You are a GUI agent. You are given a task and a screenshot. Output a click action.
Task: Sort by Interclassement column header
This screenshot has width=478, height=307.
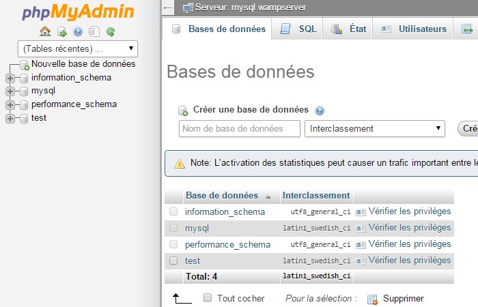point(316,196)
